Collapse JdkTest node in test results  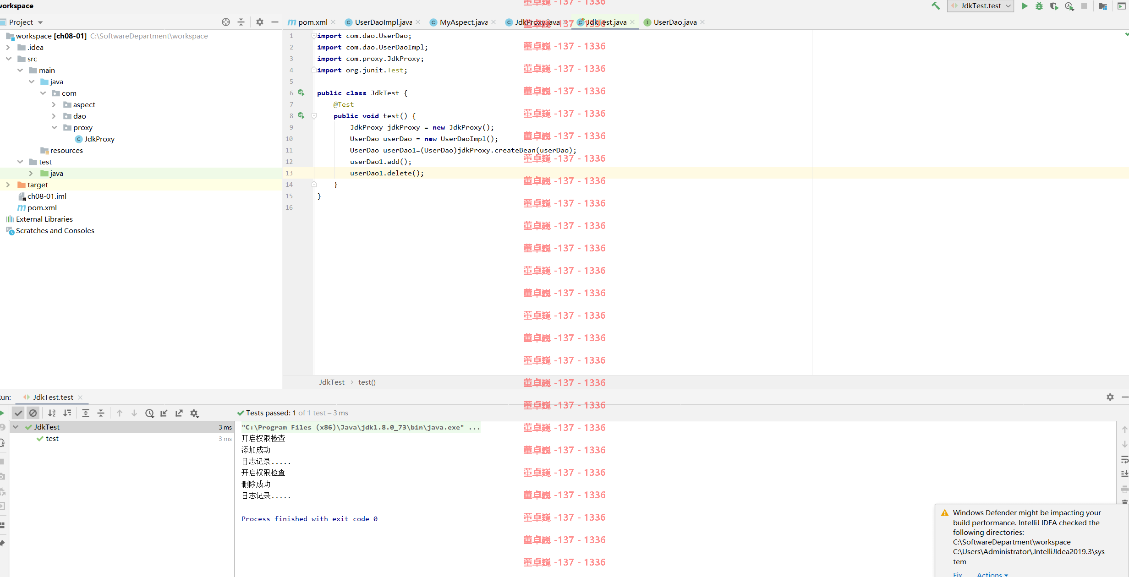point(16,427)
